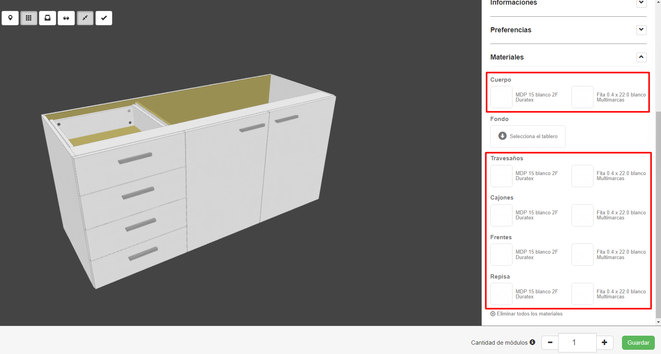Click the map pin marker toolbar button
661x354 pixels.
point(10,18)
